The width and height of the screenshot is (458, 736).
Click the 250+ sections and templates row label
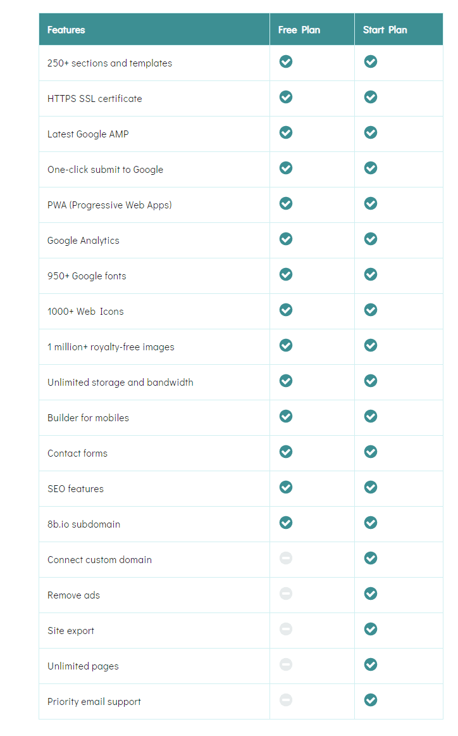coord(109,63)
